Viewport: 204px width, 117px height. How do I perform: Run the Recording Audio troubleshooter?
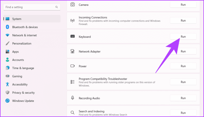pyautogui.click(x=183, y=98)
